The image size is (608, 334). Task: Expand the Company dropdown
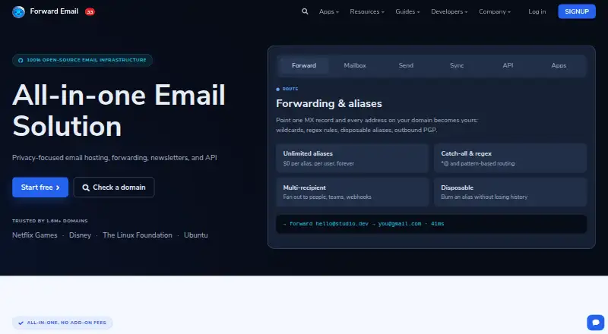pyautogui.click(x=495, y=11)
